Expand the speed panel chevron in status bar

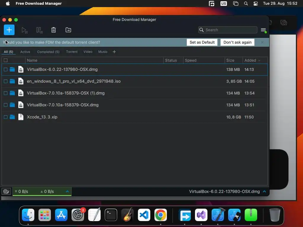[67, 192]
